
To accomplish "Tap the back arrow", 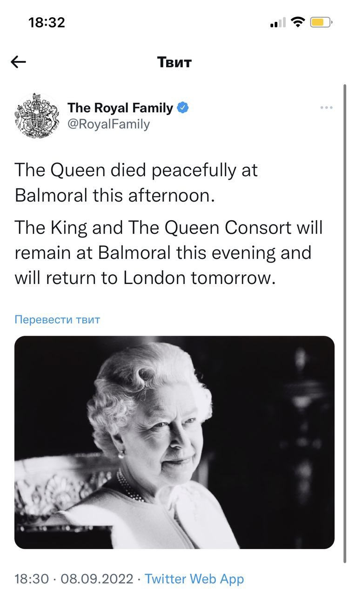I will 19,62.
